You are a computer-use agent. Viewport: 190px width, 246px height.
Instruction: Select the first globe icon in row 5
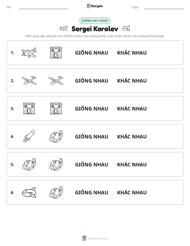pyautogui.click(x=29, y=164)
